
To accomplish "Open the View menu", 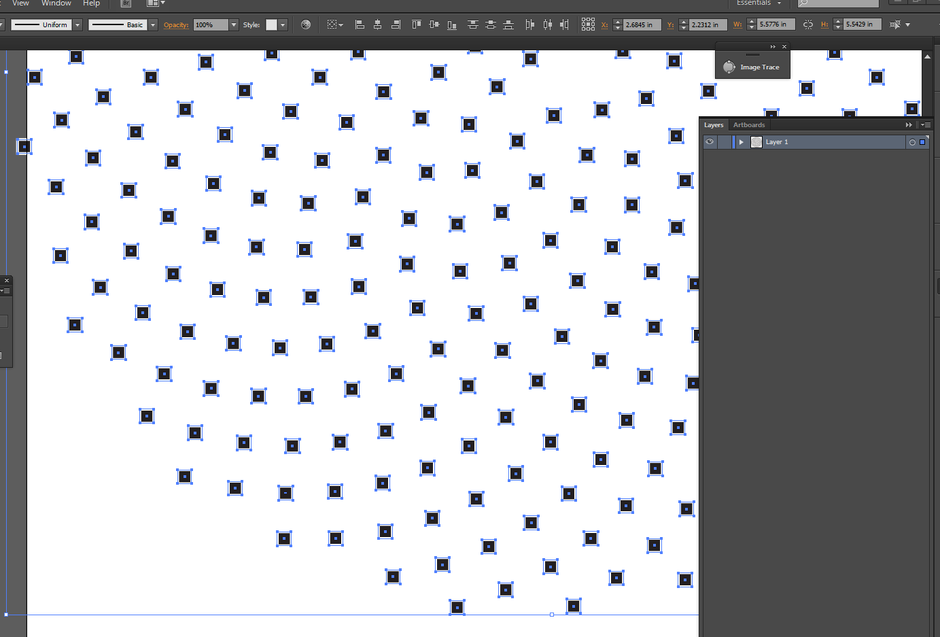I will point(20,3).
